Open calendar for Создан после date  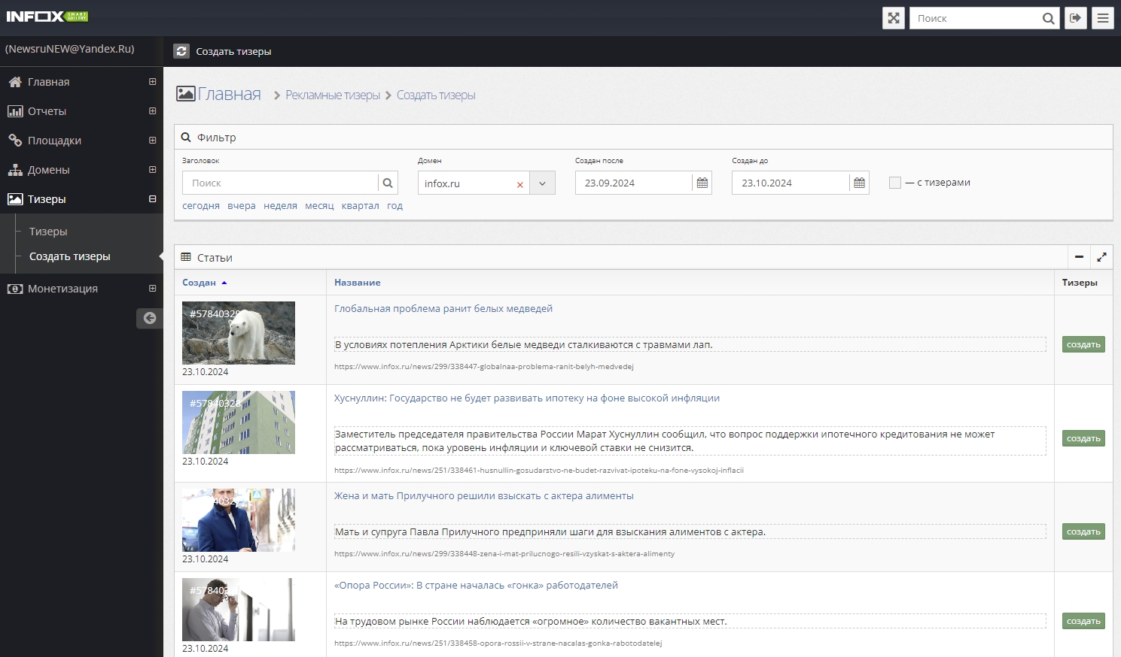702,183
